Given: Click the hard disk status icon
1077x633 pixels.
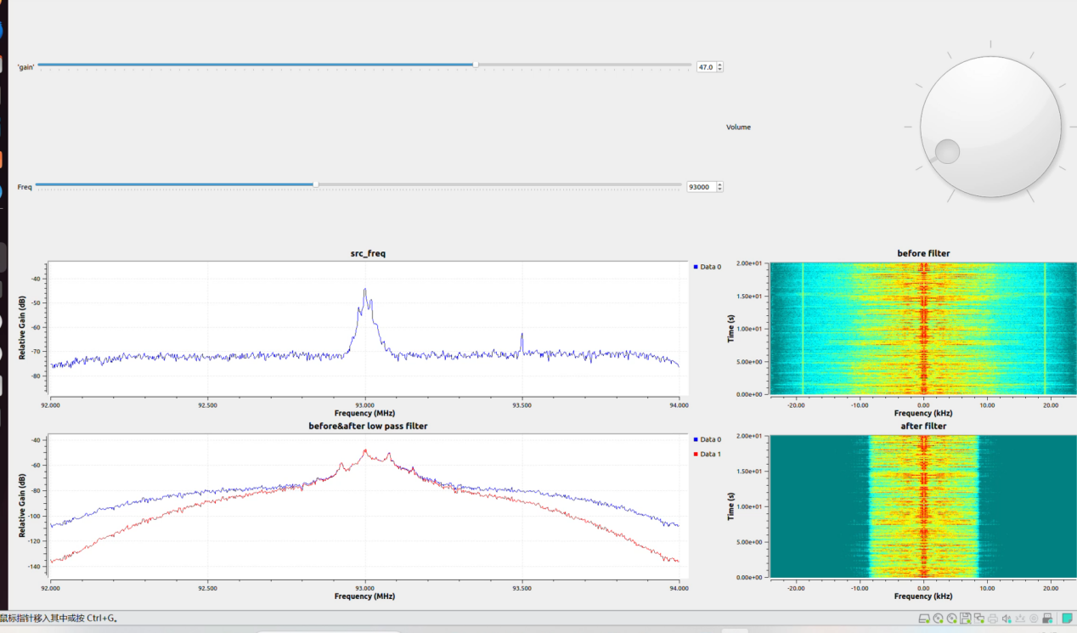Looking at the screenshot, I should pyautogui.click(x=924, y=619).
